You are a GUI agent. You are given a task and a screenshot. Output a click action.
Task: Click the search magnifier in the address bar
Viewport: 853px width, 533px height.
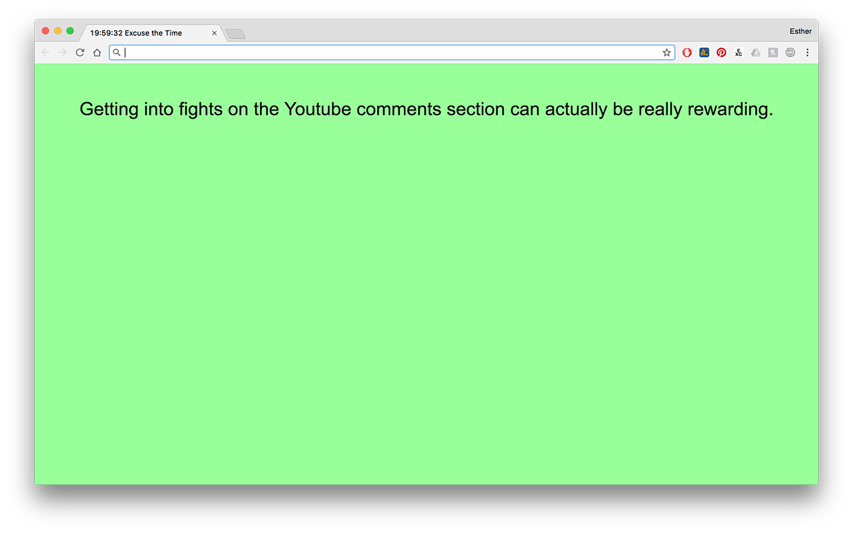click(x=116, y=53)
